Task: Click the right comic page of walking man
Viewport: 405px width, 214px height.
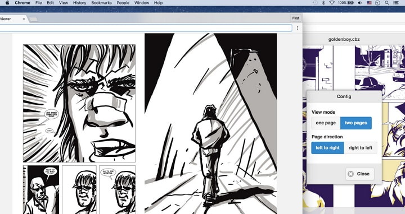Action: [x=211, y=123]
